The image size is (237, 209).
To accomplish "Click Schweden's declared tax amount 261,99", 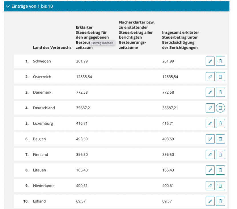I will (x=82, y=61).
